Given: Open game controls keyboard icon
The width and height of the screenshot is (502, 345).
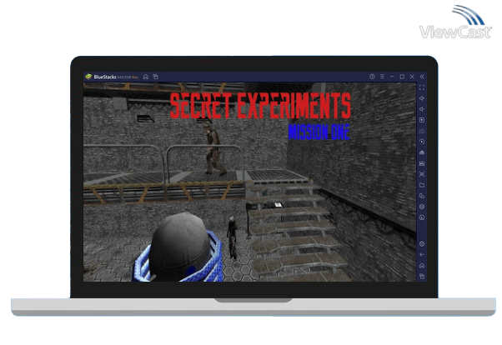Looking at the screenshot, I should click(x=422, y=131).
